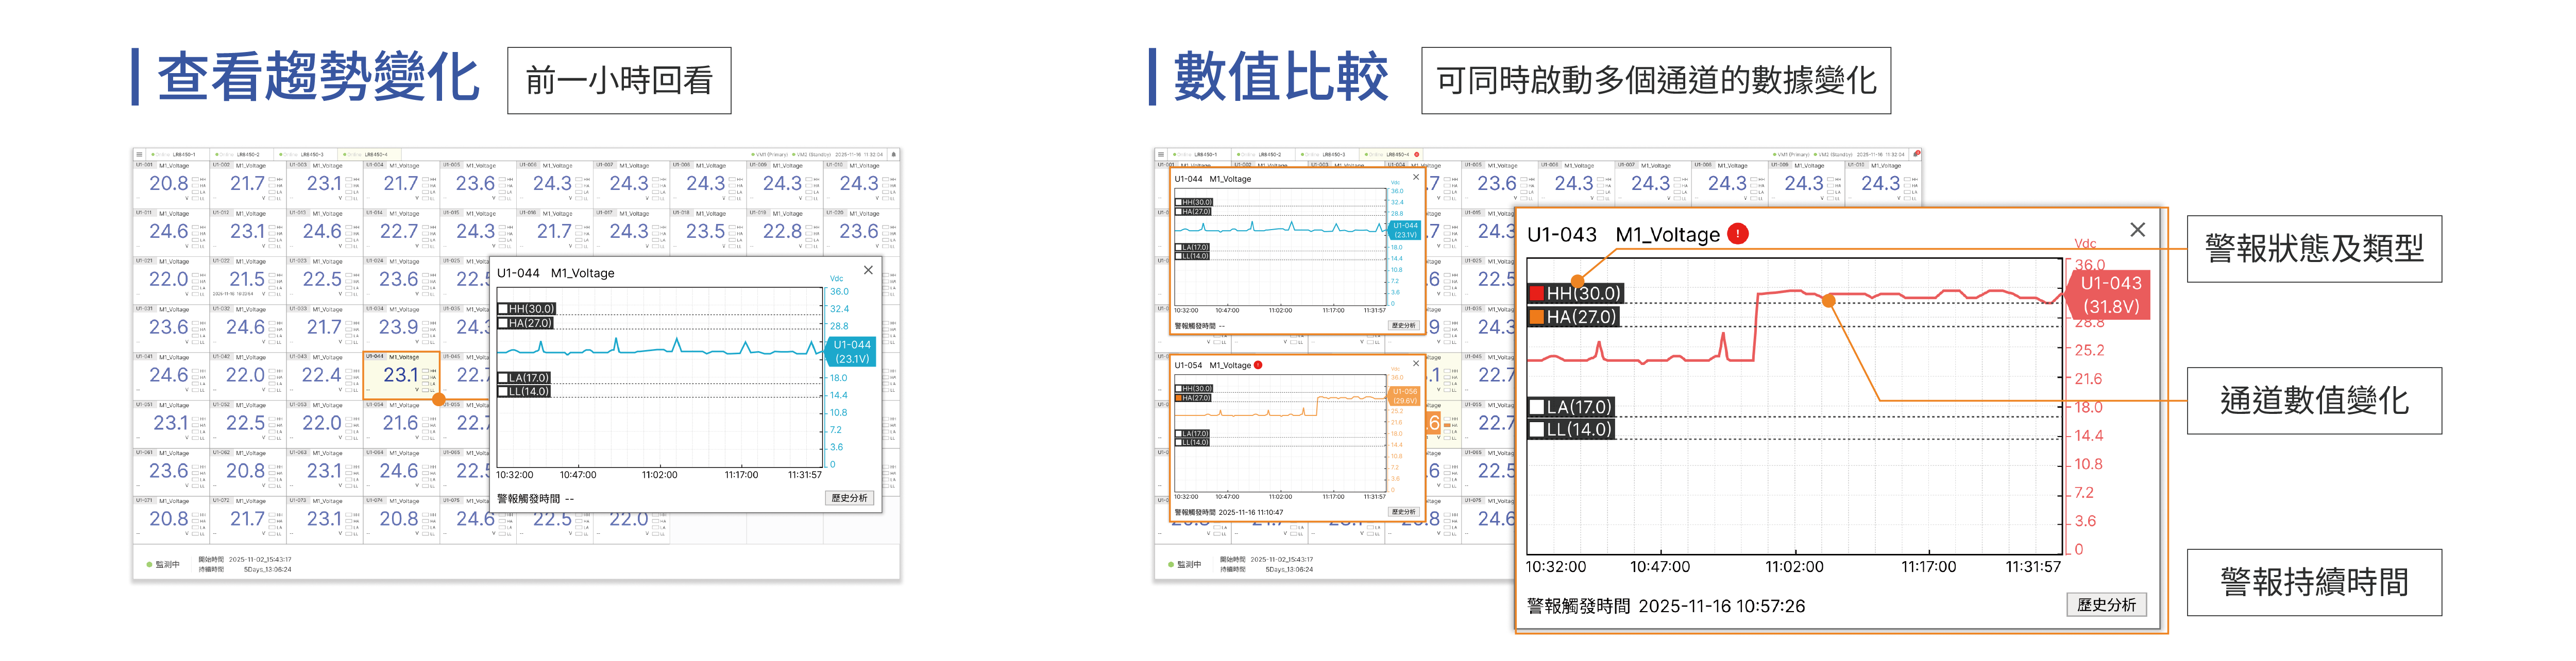Open hamburger menu in right dashboard
Screen dimensions: 2576x661
tap(1161, 155)
